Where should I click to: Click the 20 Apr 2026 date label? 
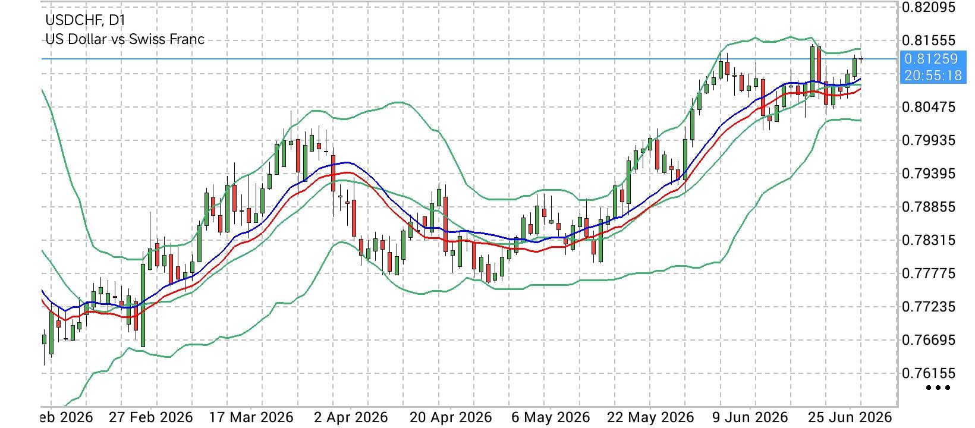click(451, 417)
